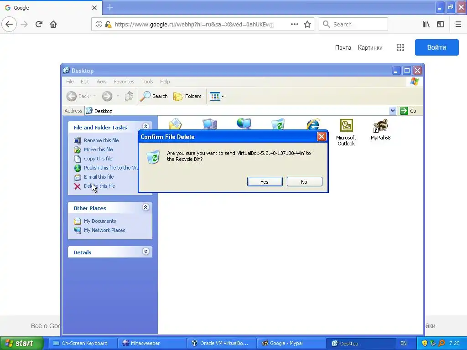Click the blue Войти button
The width and height of the screenshot is (467, 350).
tap(436, 47)
